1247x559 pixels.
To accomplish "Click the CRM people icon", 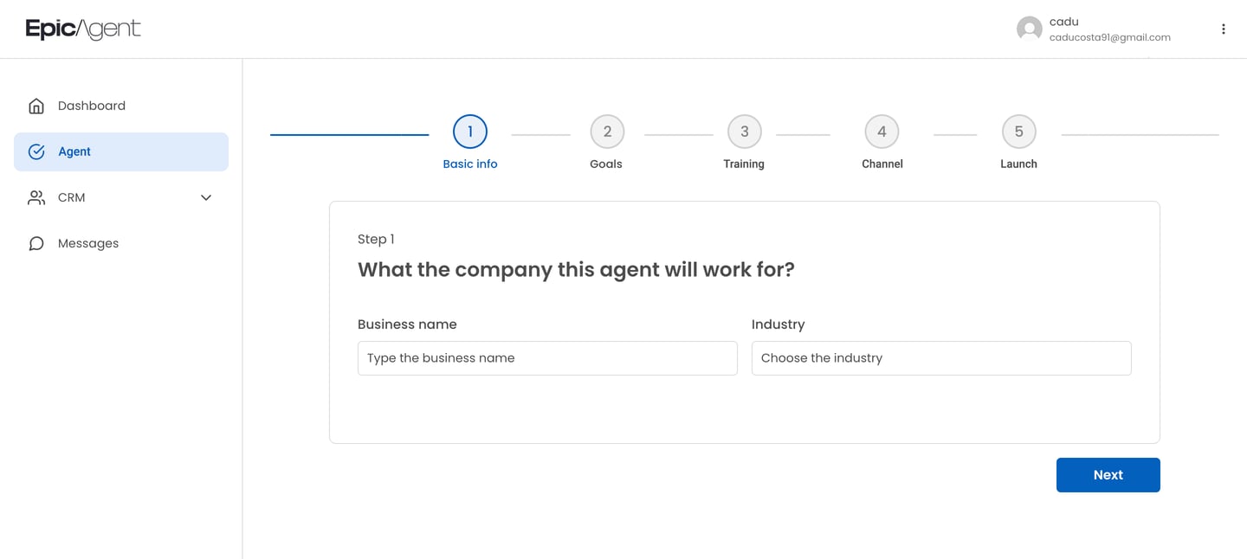I will tap(36, 197).
